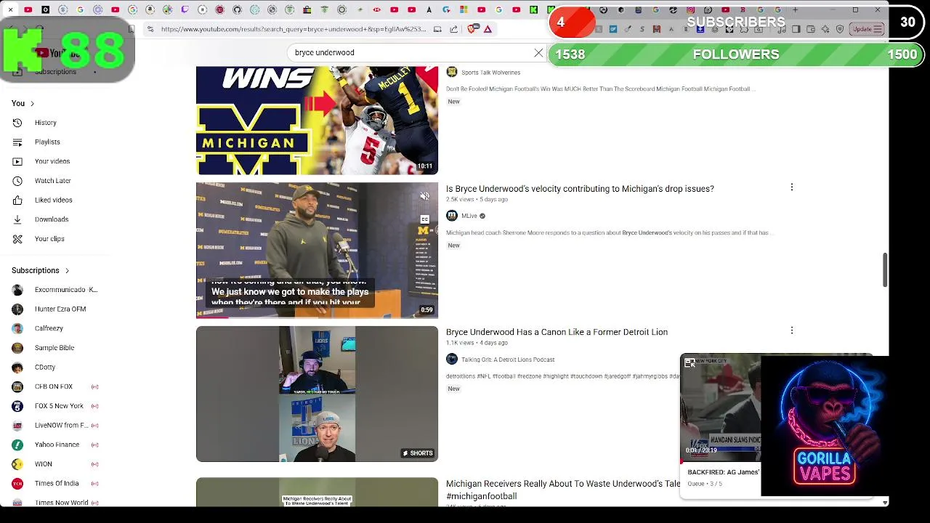Viewport: 930px width, 523px height.
Task: Play the Sherrone Moore press conference thumbnail
Action: click(x=317, y=250)
